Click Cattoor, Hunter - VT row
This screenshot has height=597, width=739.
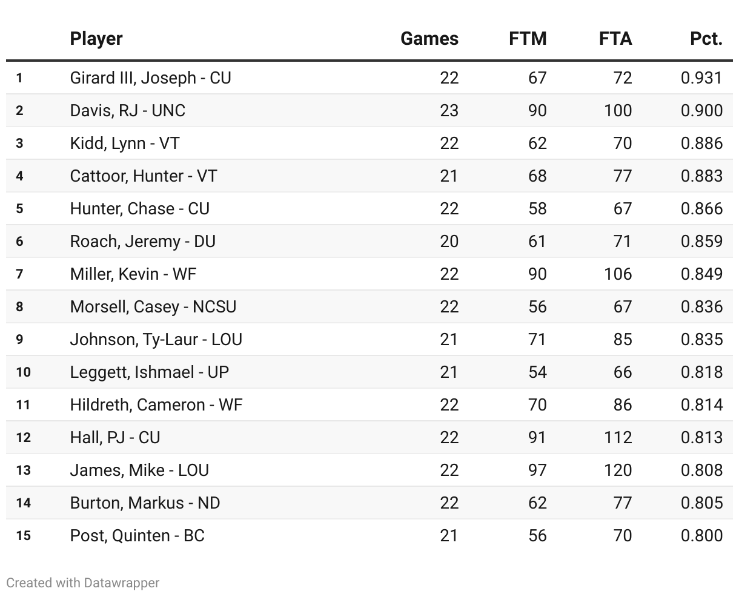[369, 176]
